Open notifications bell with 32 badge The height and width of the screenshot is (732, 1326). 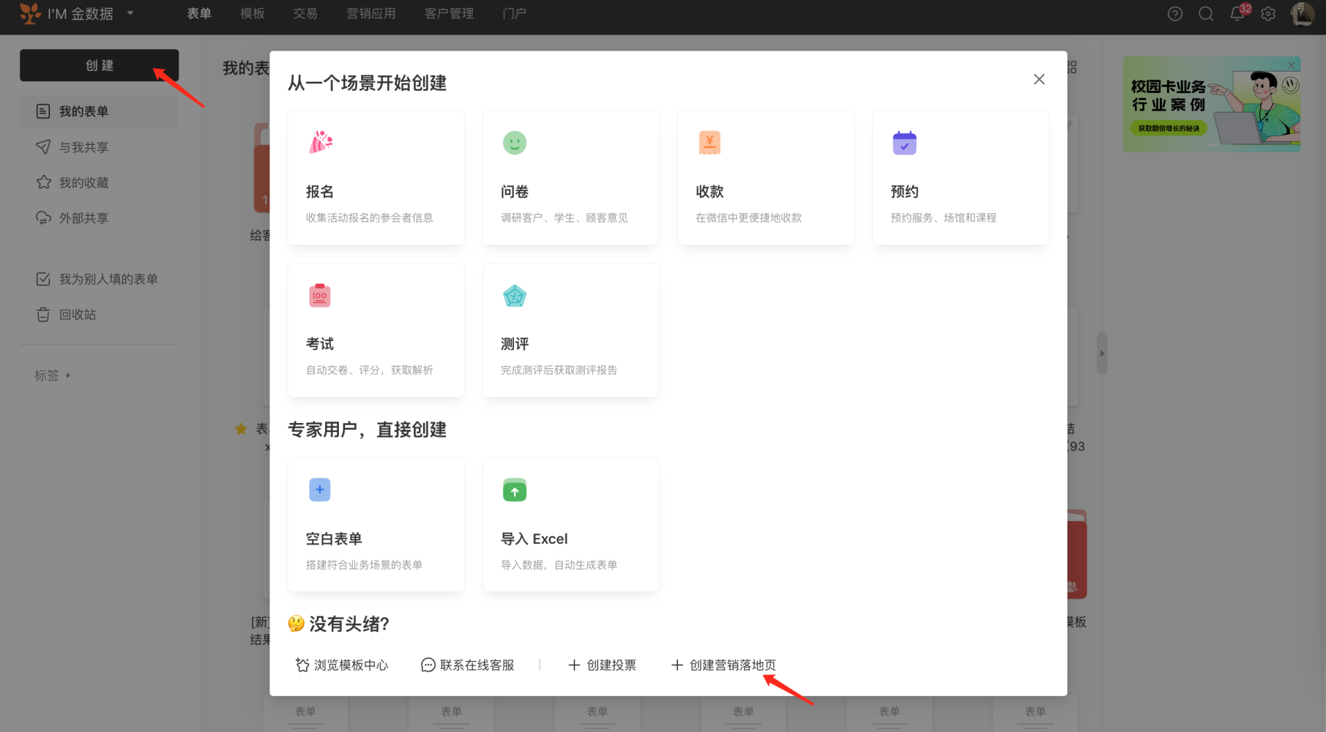click(x=1238, y=13)
